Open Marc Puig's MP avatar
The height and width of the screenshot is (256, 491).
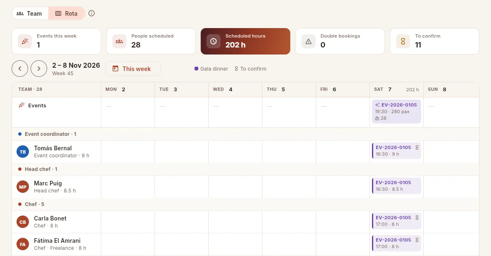pos(23,187)
